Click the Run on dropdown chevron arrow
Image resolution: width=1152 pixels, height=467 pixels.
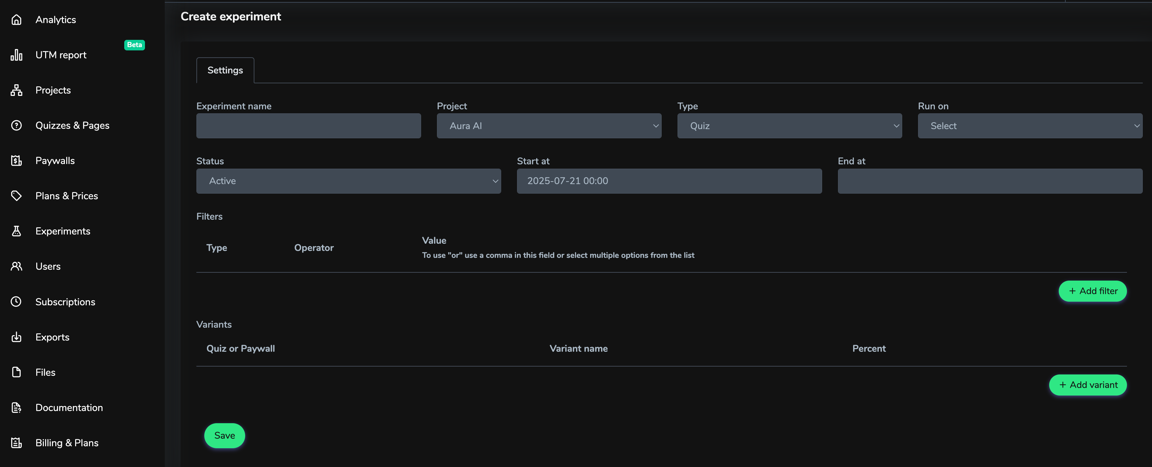coord(1137,126)
